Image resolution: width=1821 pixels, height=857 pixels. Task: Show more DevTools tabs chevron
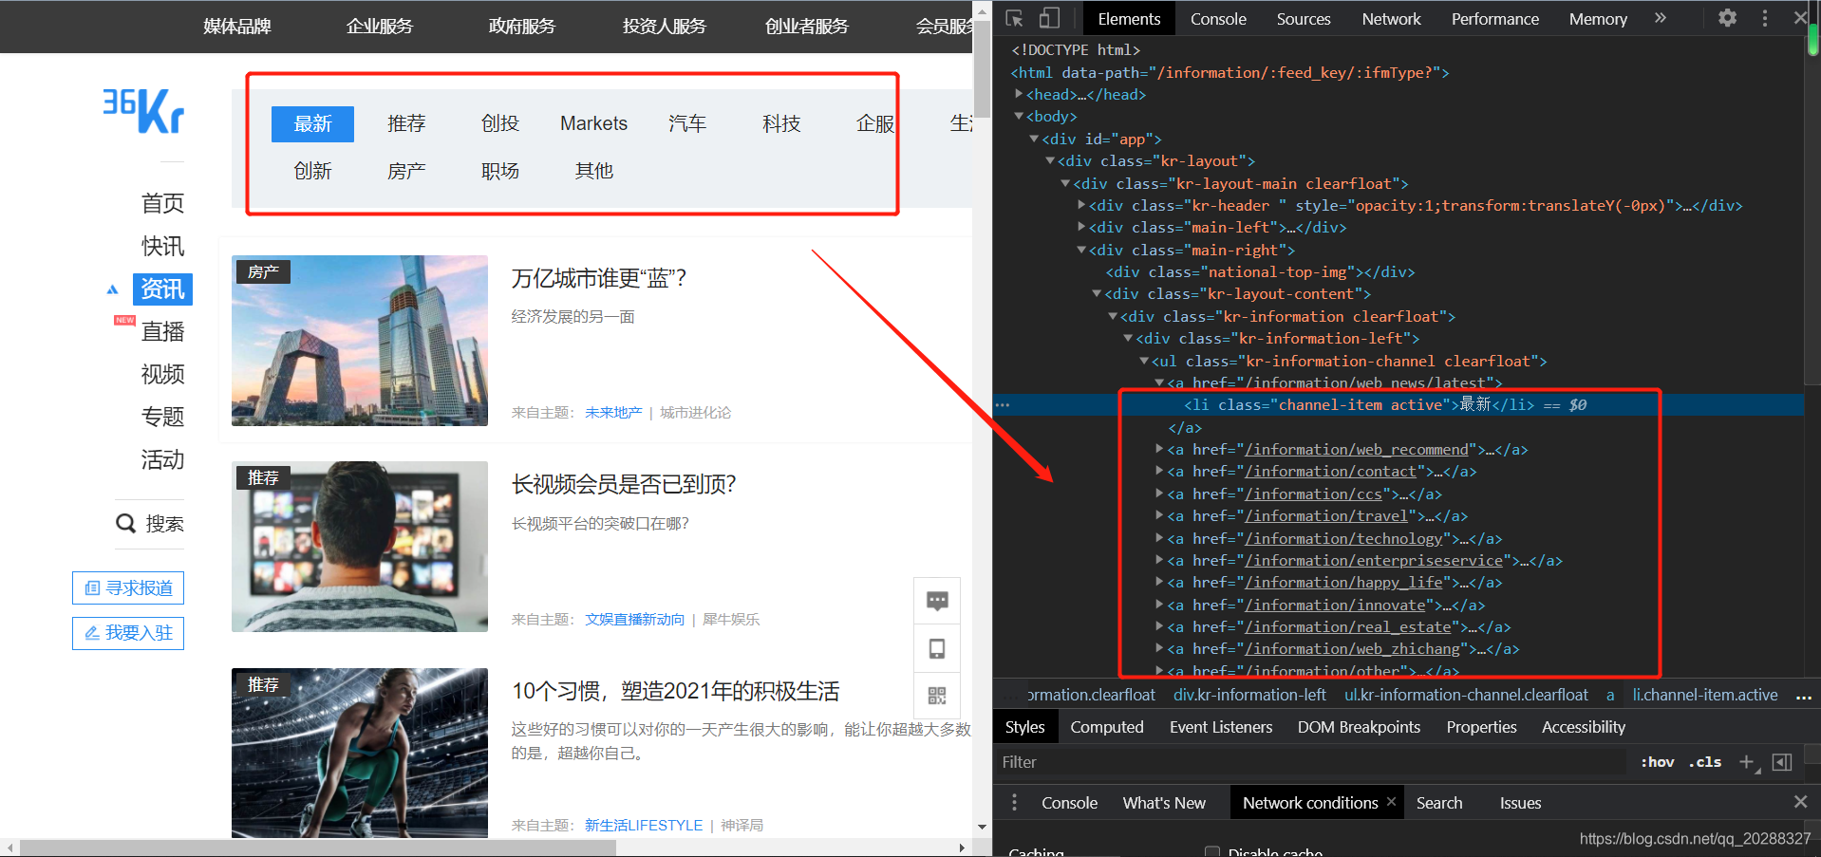tap(1660, 18)
